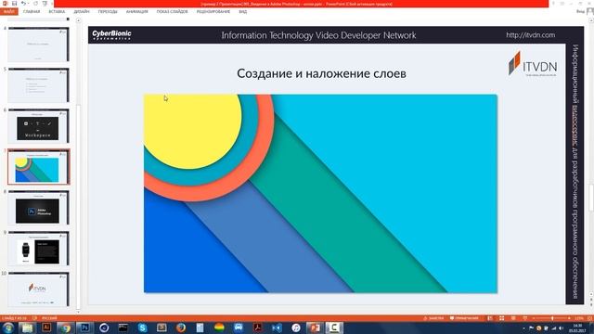Click the language indicator in status bar

click(x=49, y=318)
